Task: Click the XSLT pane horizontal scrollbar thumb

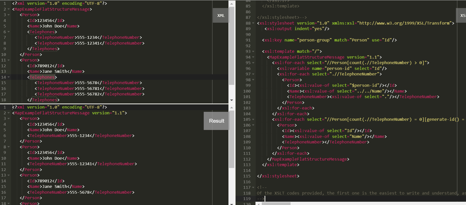Action: [276, 203]
